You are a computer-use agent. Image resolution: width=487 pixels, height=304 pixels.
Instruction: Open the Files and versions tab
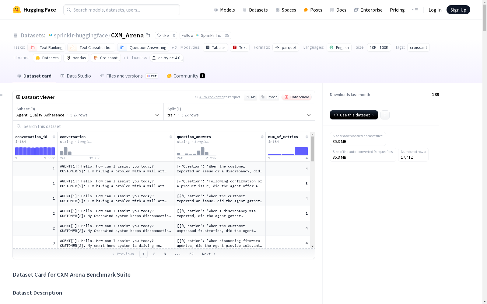tap(129, 76)
